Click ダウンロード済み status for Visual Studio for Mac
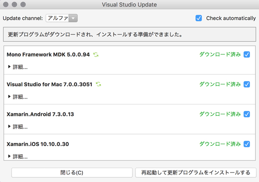The width and height of the screenshot is (259, 182). tap(220, 85)
